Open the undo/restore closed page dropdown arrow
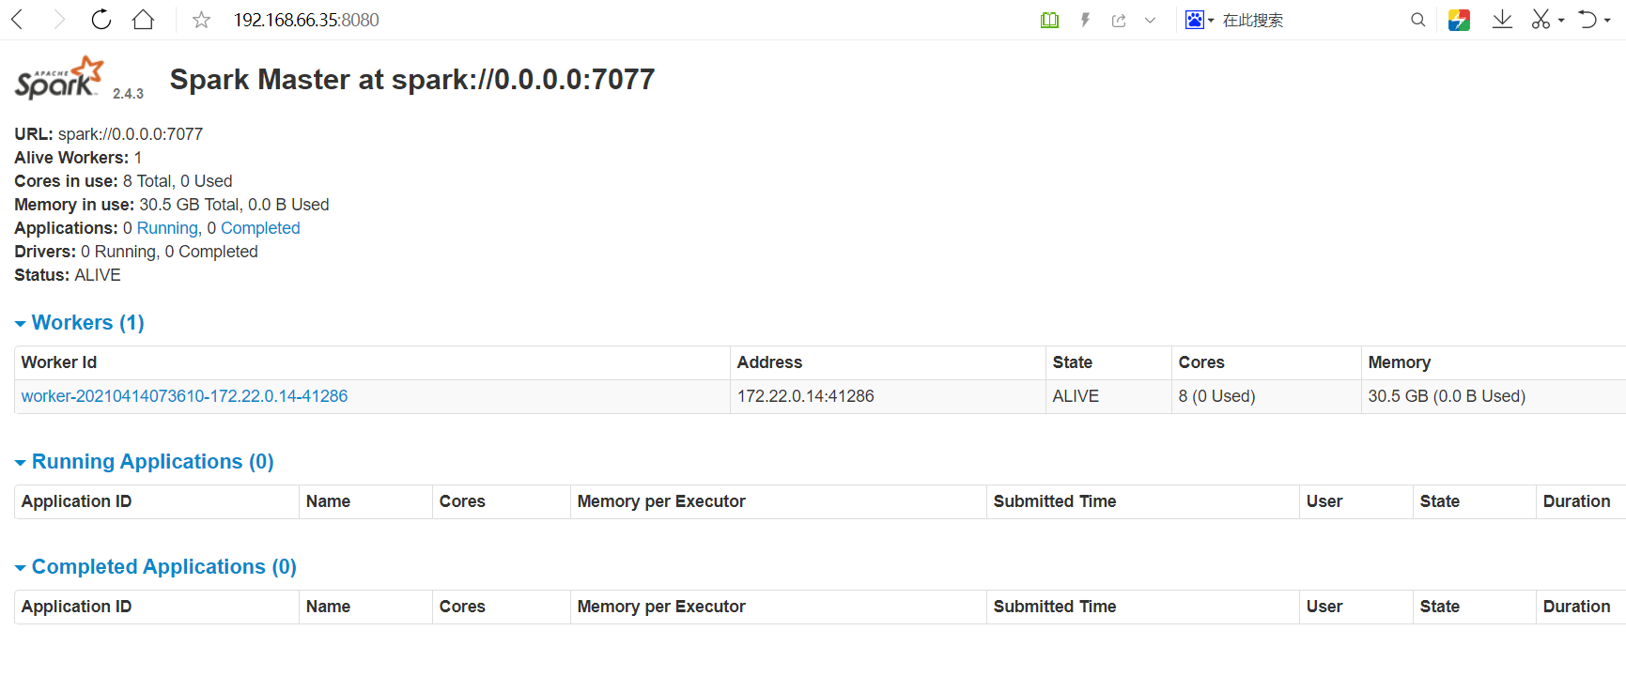1626x677 pixels. pos(1608,21)
